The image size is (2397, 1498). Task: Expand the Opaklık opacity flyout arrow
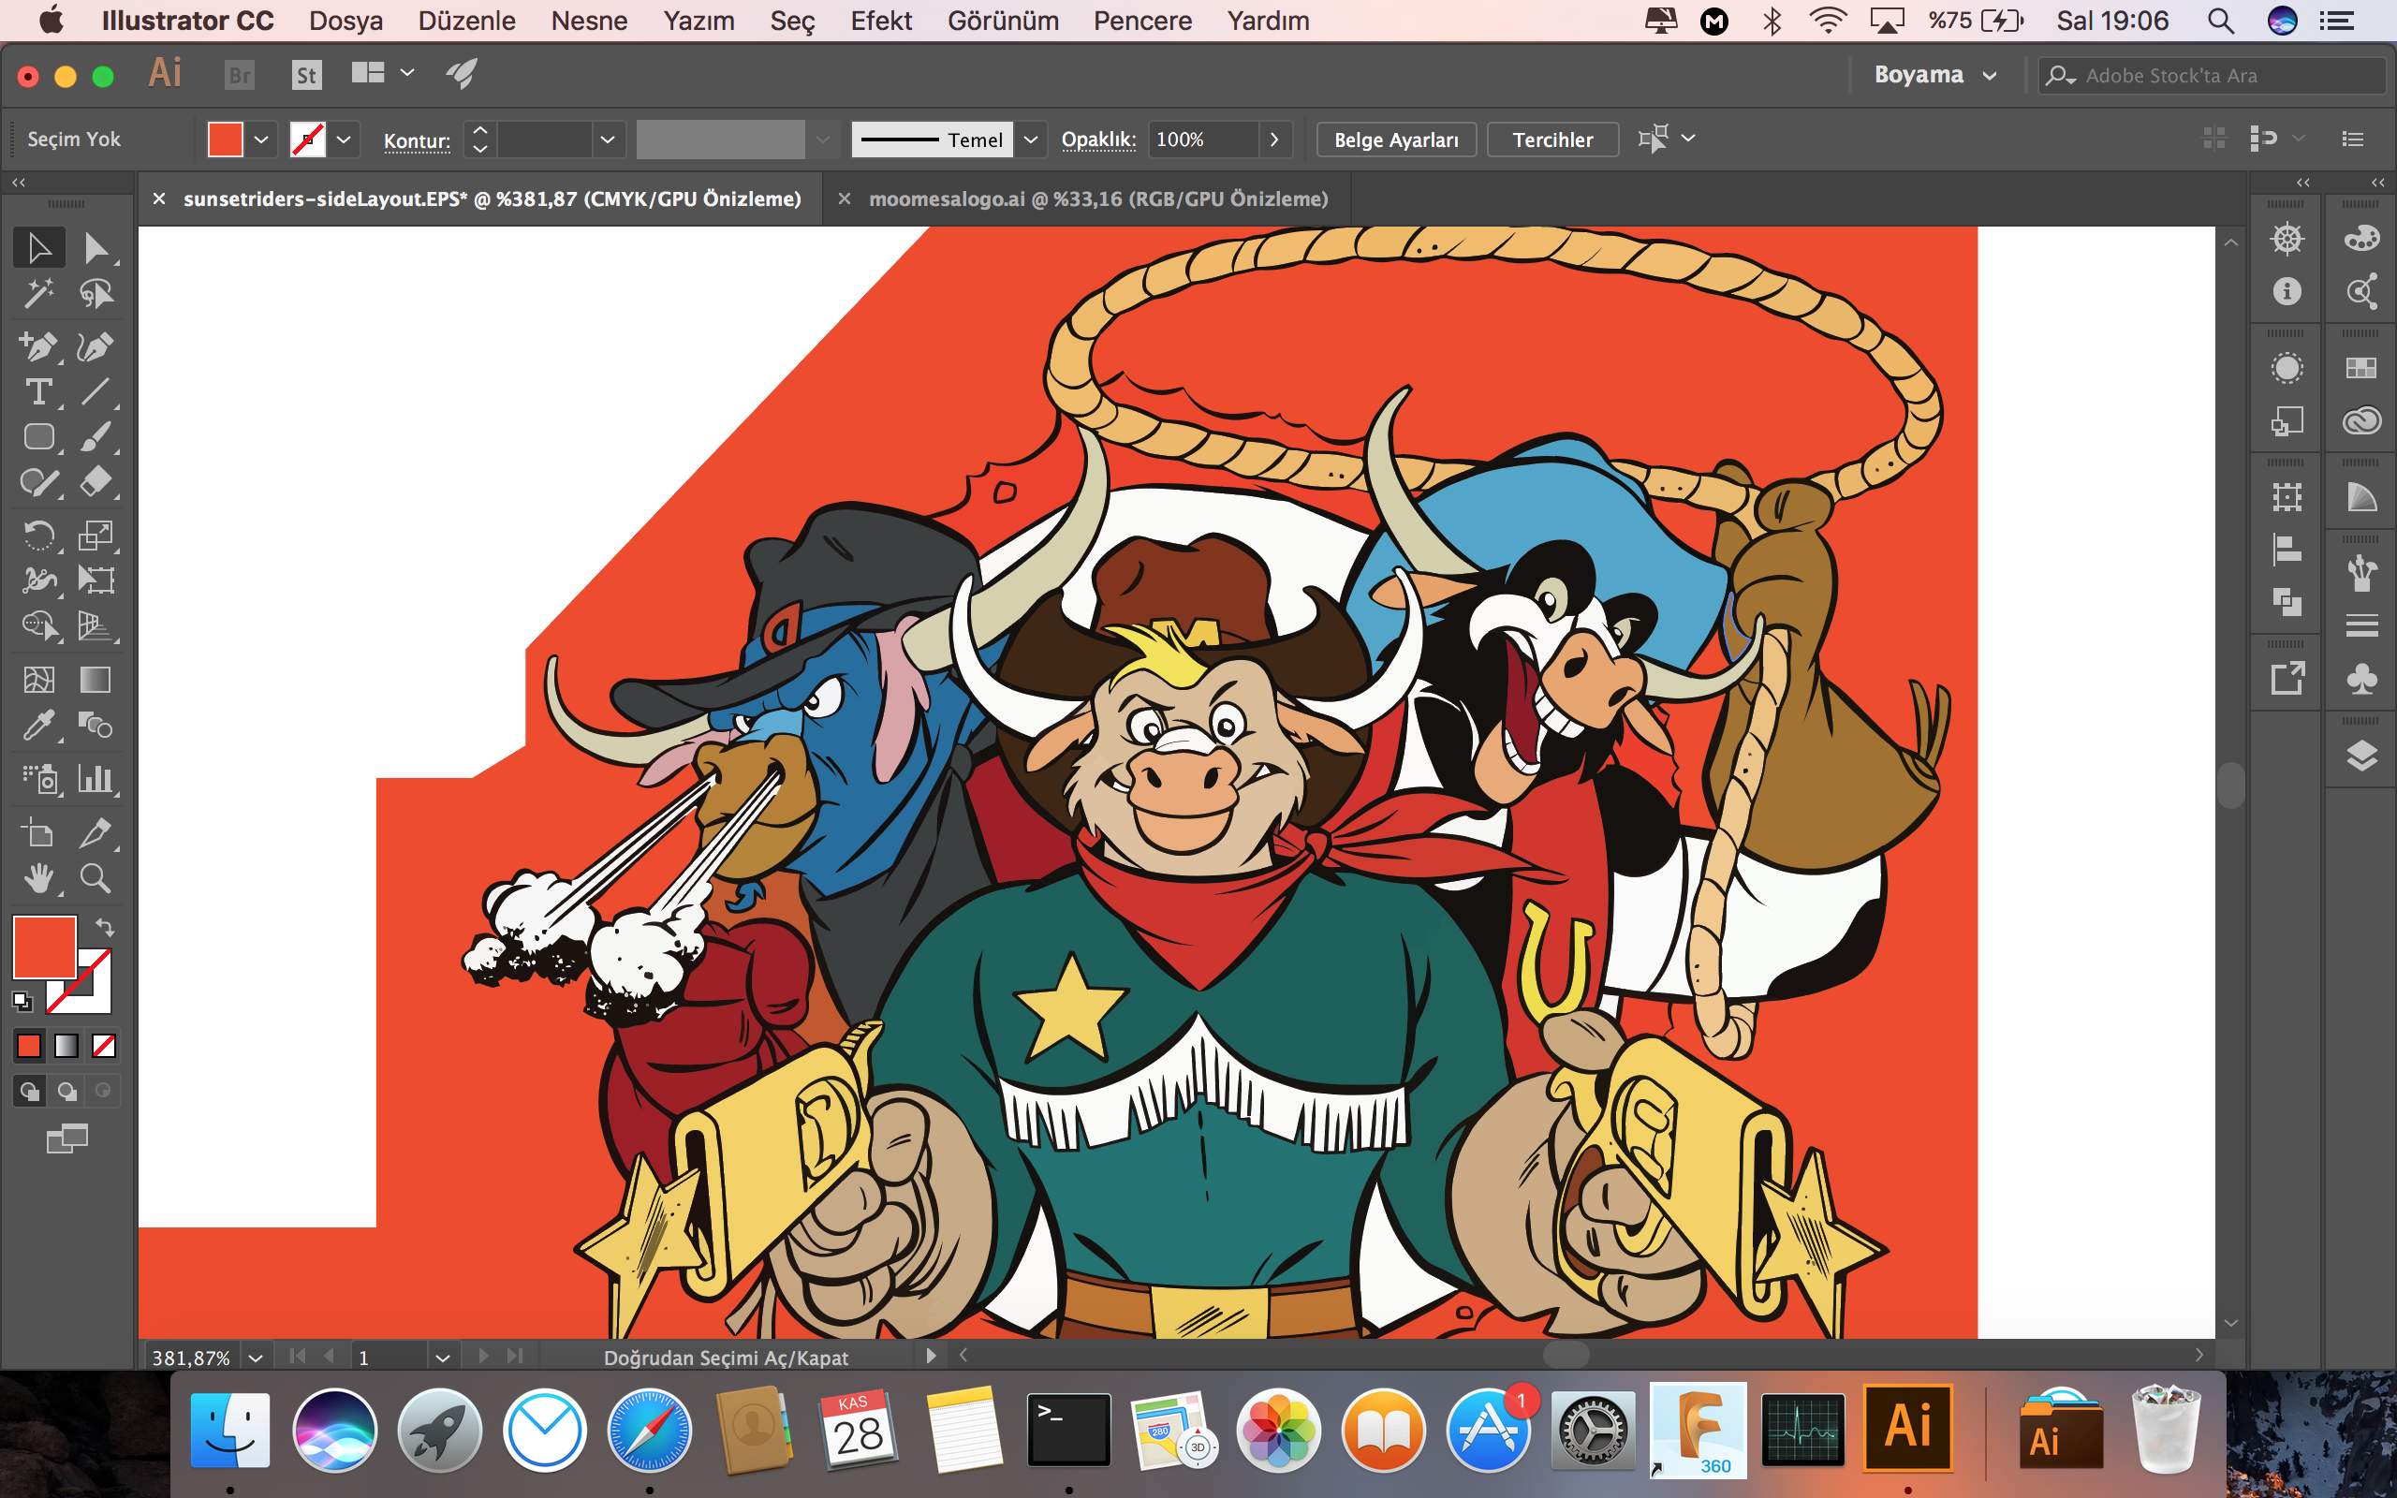point(1274,140)
